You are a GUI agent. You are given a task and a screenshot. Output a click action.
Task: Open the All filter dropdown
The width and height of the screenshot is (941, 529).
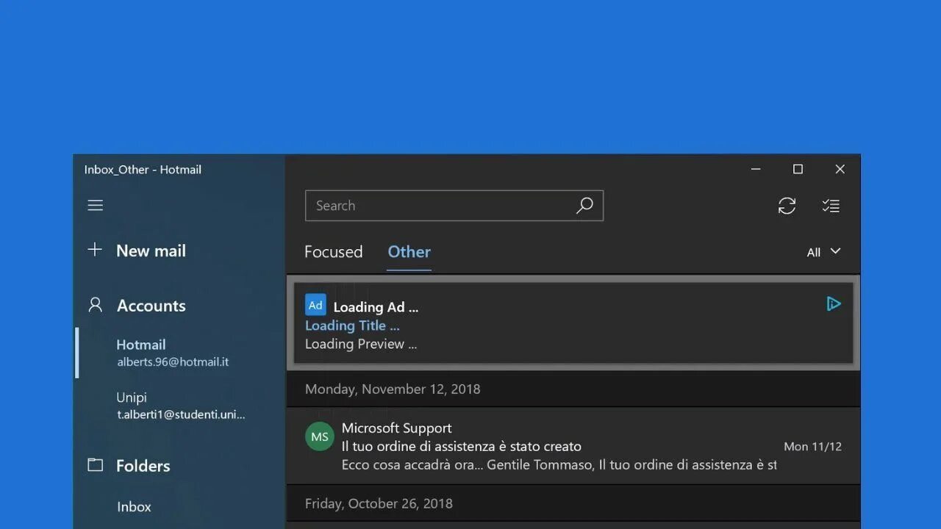click(x=823, y=252)
